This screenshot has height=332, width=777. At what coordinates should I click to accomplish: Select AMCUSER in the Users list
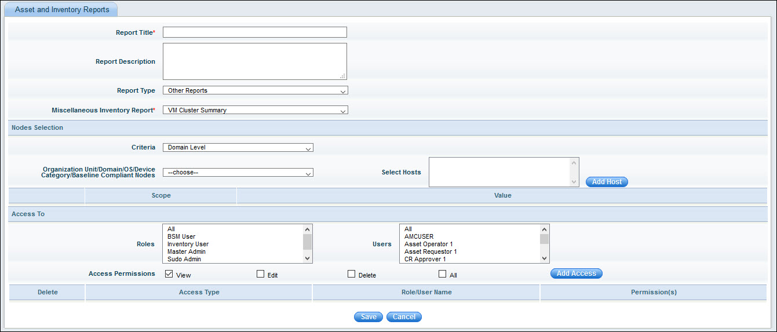(x=419, y=236)
